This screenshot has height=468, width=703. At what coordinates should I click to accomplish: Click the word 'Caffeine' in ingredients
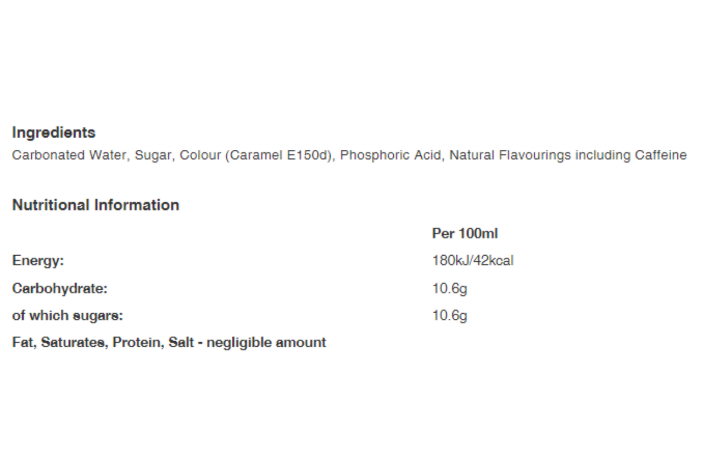coord(661,156)
